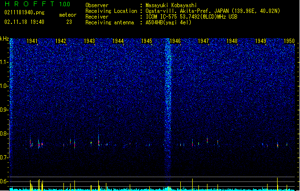Image resolution: width=300 pixels, height=191 pixels.
Task: Click the Ogata-vill. Akita-Pref. JAPAN location text
Action: tap(213, 11)
